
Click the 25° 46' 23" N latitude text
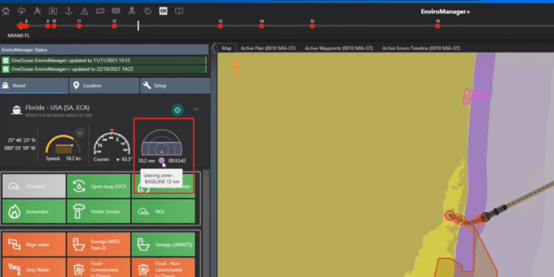(21, 140)
